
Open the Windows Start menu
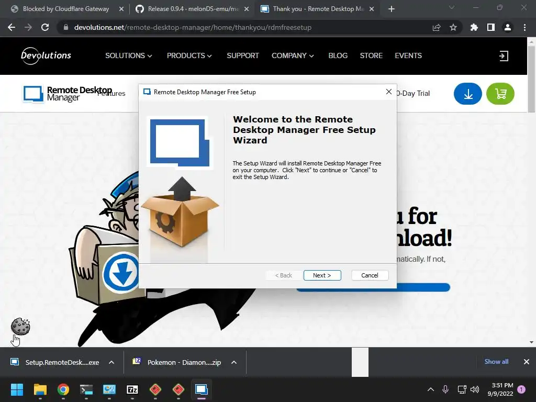(x=17, y=389)
